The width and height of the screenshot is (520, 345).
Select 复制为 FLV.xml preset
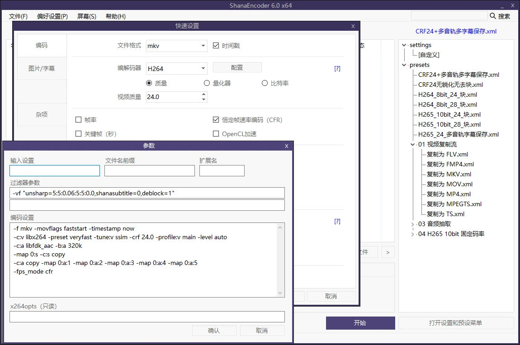(447, 155)
